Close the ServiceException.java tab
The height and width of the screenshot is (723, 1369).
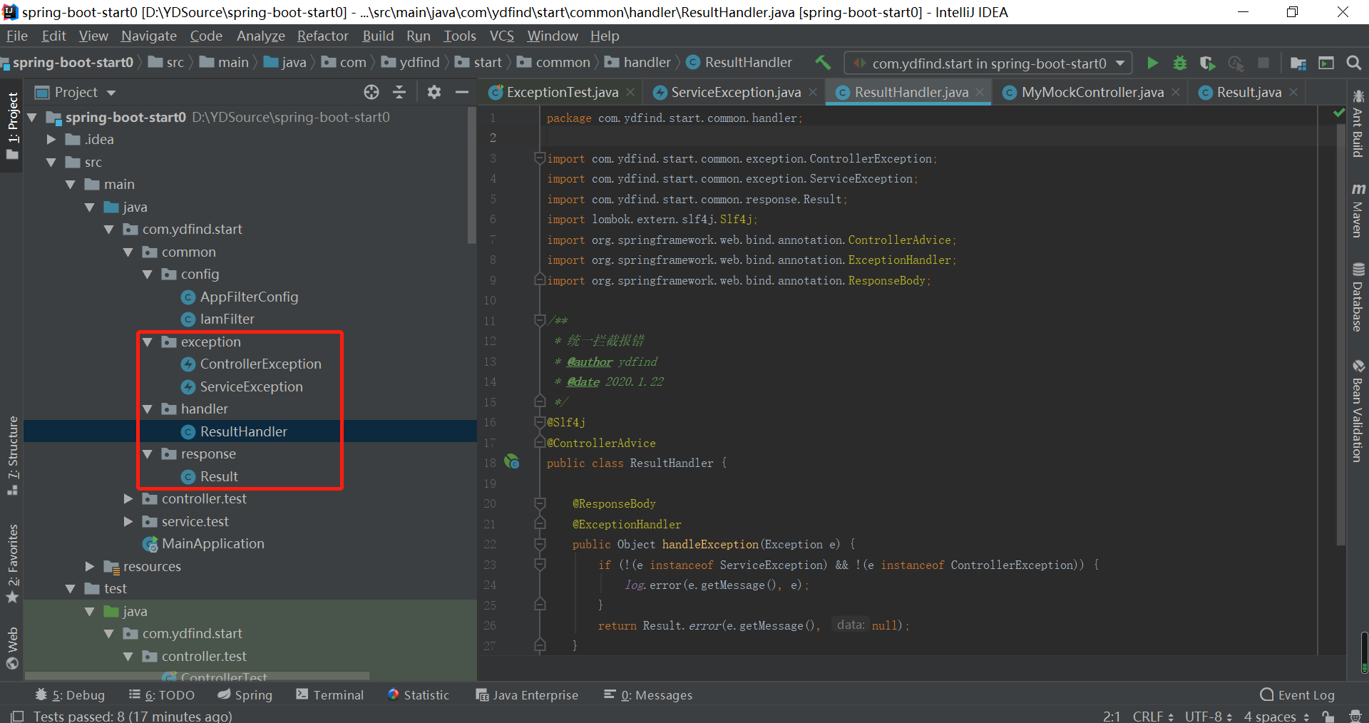(x=813, y=92)
